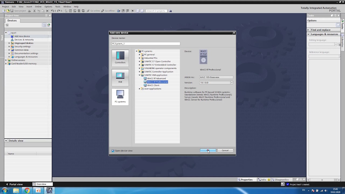Expand the Ungrouped devices node

coord(9,43)
